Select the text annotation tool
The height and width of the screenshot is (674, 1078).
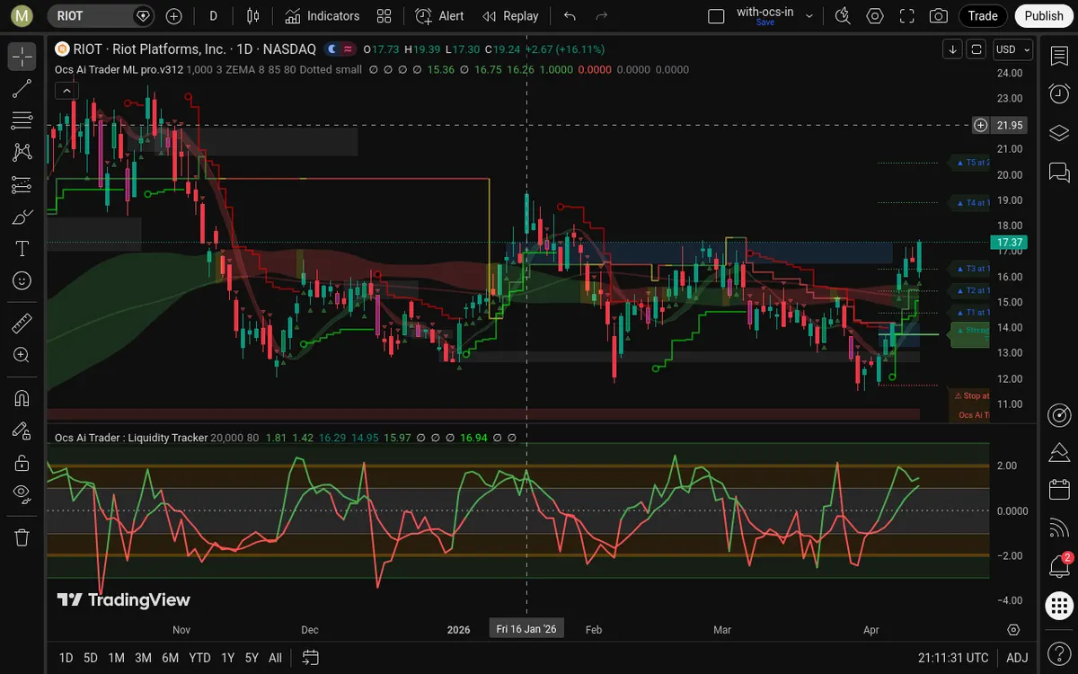[22, 249]
